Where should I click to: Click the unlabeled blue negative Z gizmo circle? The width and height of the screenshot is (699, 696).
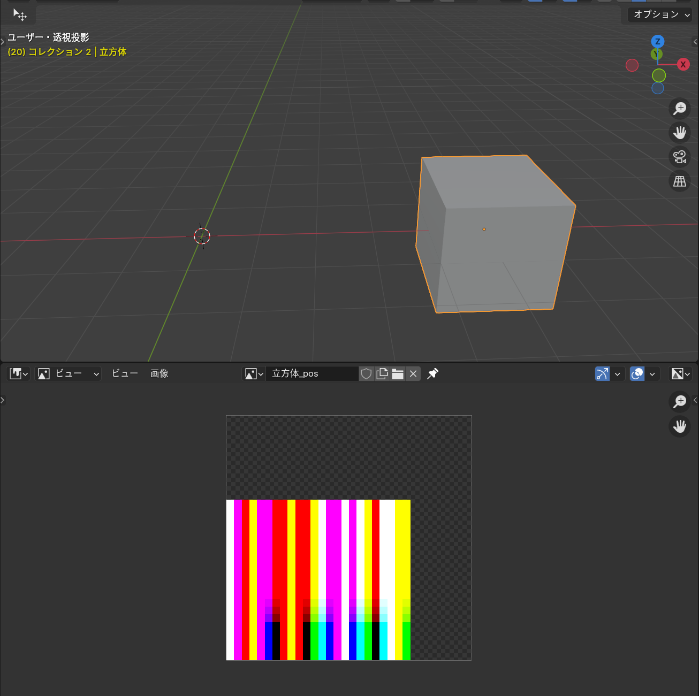click(x=658, y=88)
